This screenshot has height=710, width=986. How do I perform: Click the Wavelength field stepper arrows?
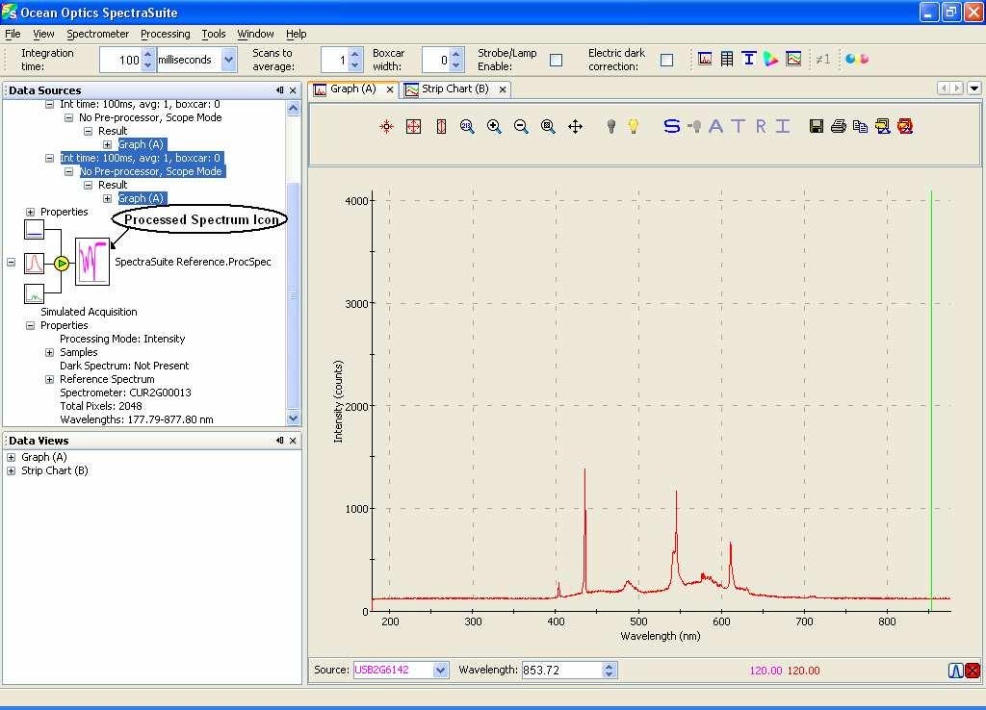click(x=609, y=671)
